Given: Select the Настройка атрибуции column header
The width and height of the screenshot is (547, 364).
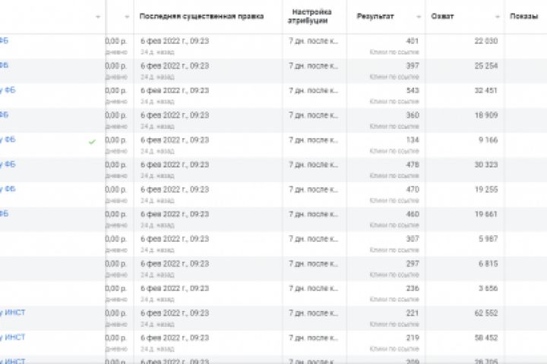Looking at the screenshot, I should [311, 17].
